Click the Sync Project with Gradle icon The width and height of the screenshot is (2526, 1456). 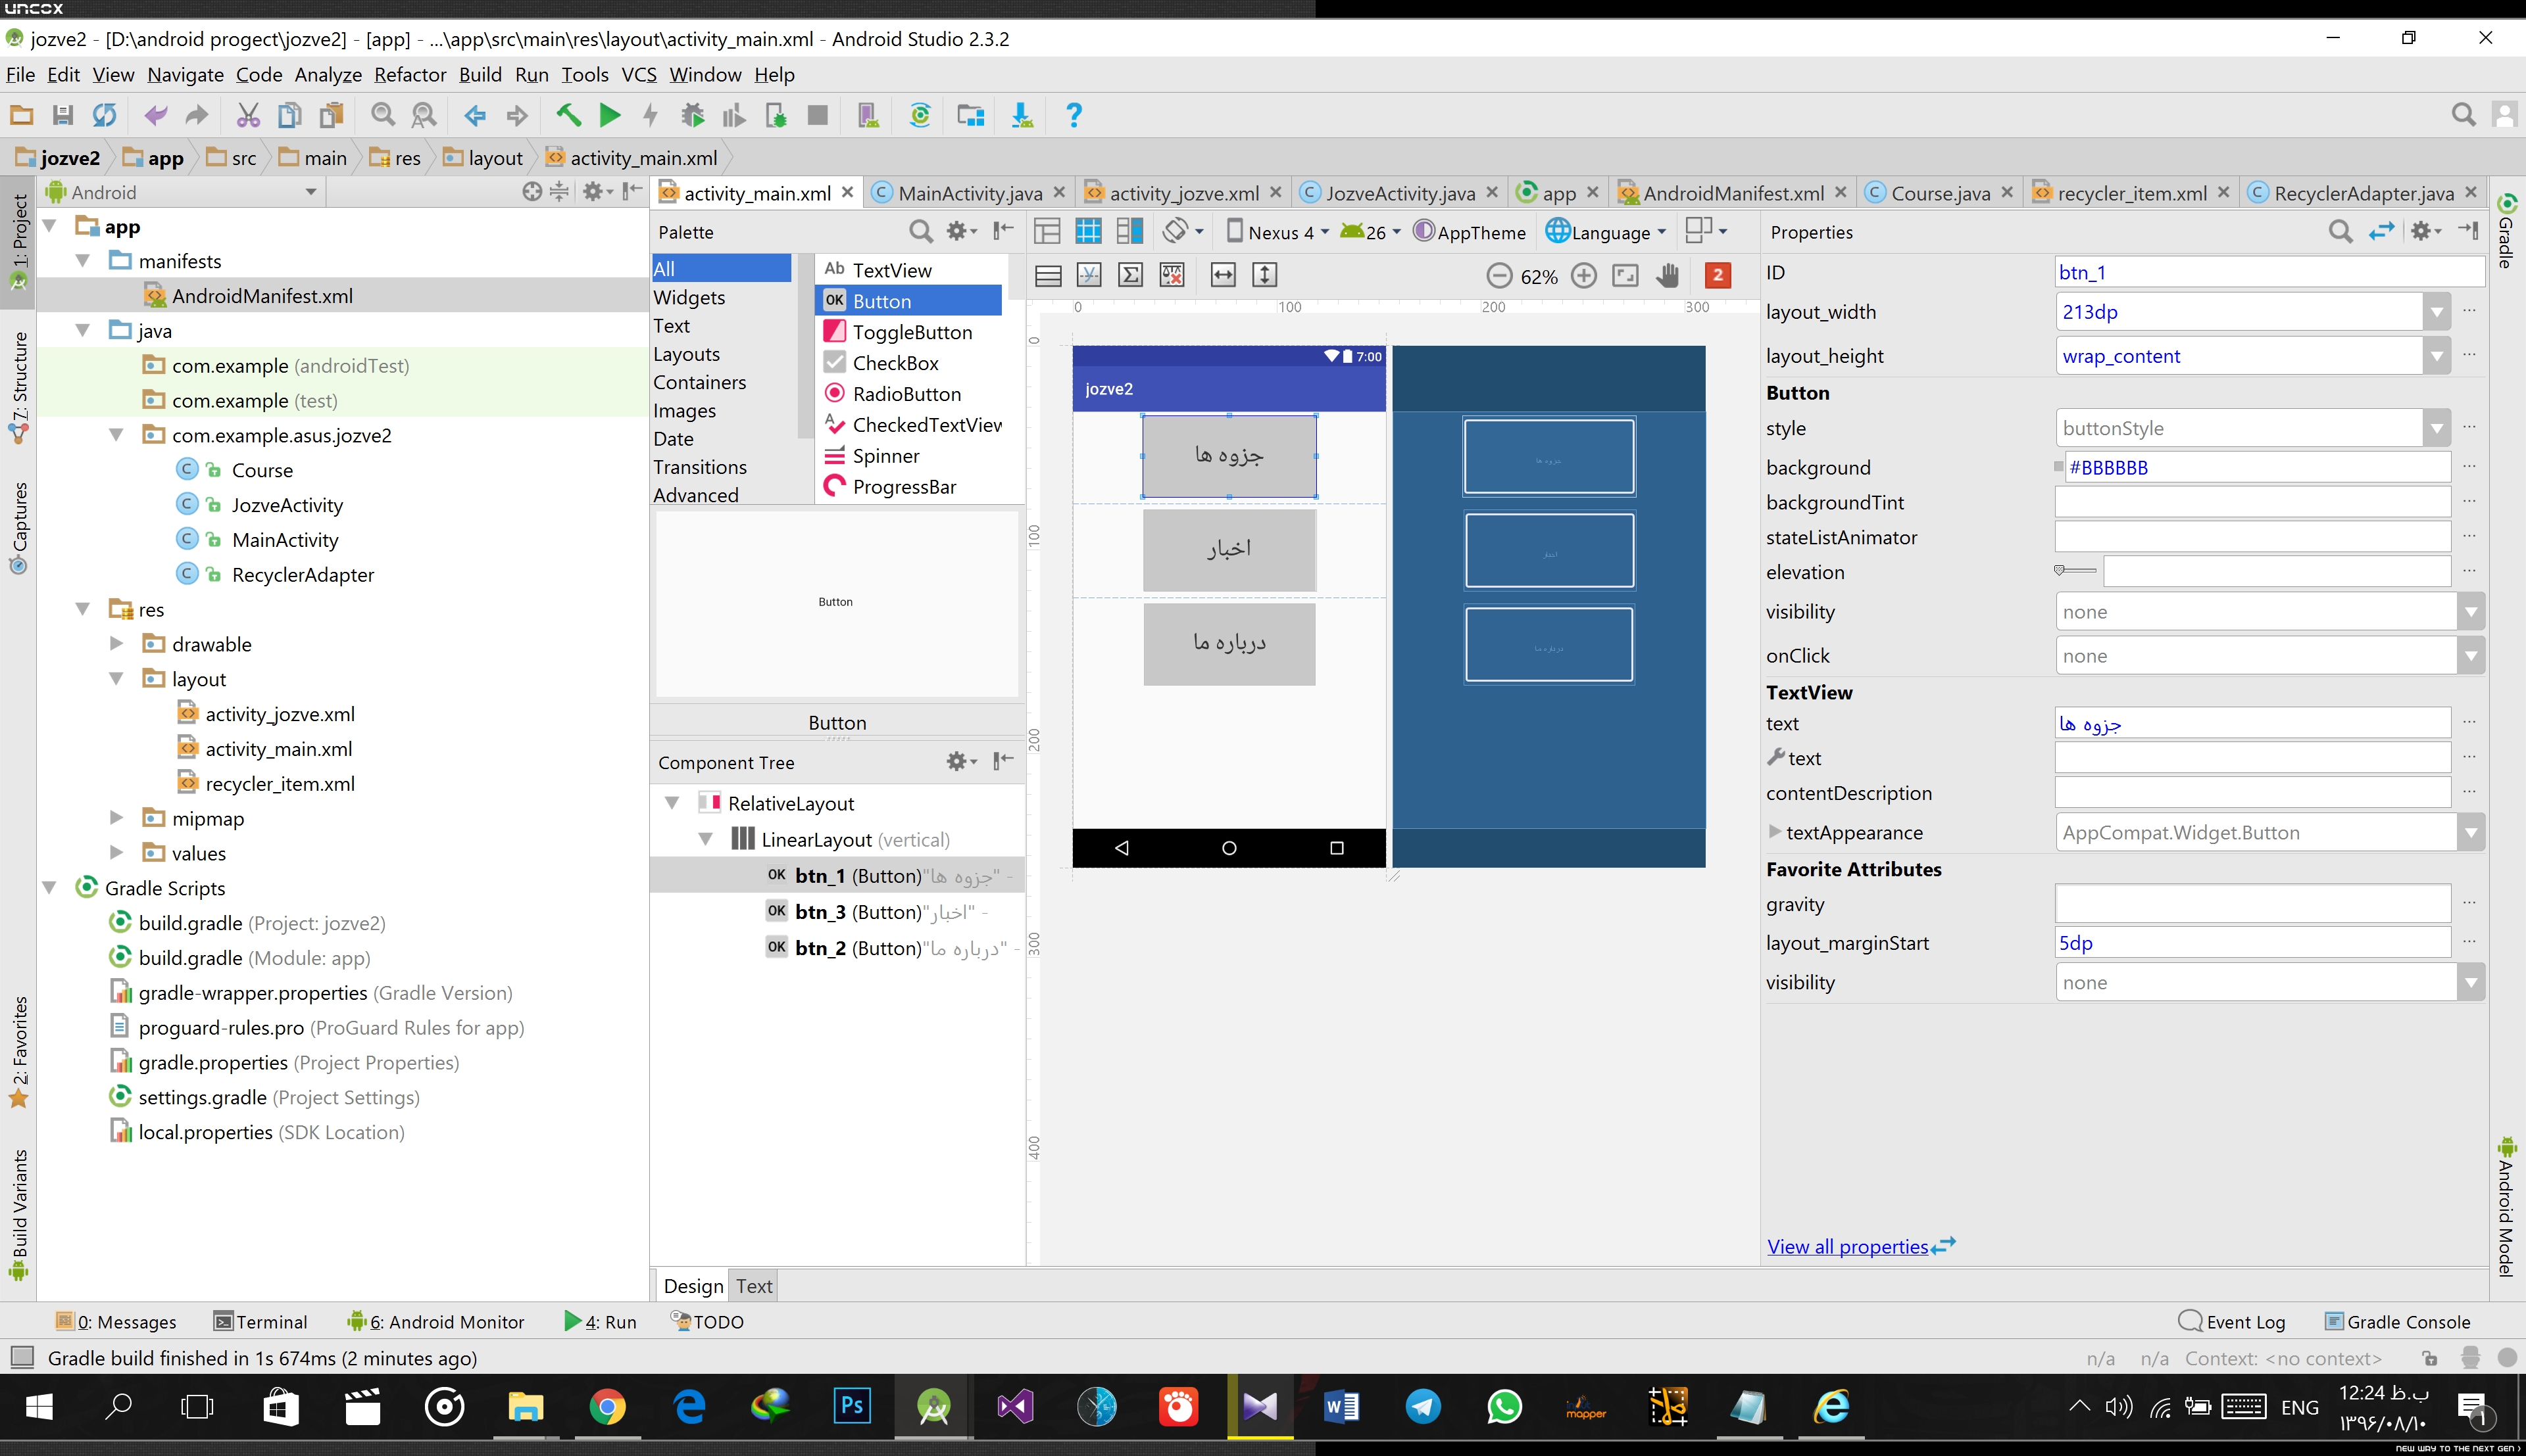(920, 116)
